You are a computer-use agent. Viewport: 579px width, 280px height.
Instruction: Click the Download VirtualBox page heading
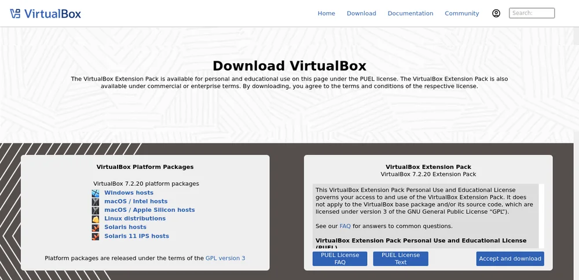click(289, 66)
